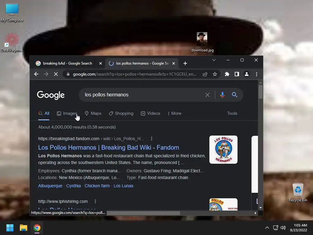Click the Chrome taskbar icon
The height and width of the screenshot is (235, 313).
click(x=37, y=228)
